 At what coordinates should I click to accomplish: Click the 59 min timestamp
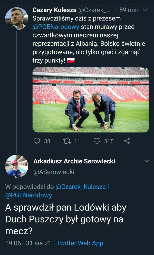point(129,10)
